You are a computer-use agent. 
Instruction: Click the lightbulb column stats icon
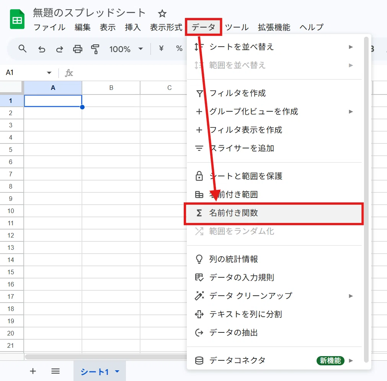[x=199, y=259]
